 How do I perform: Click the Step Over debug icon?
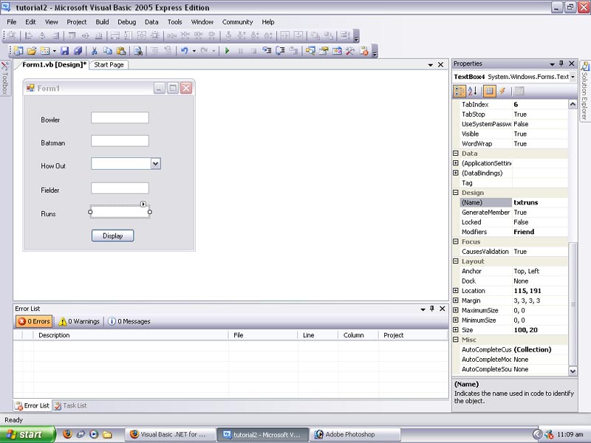[280, 50]
